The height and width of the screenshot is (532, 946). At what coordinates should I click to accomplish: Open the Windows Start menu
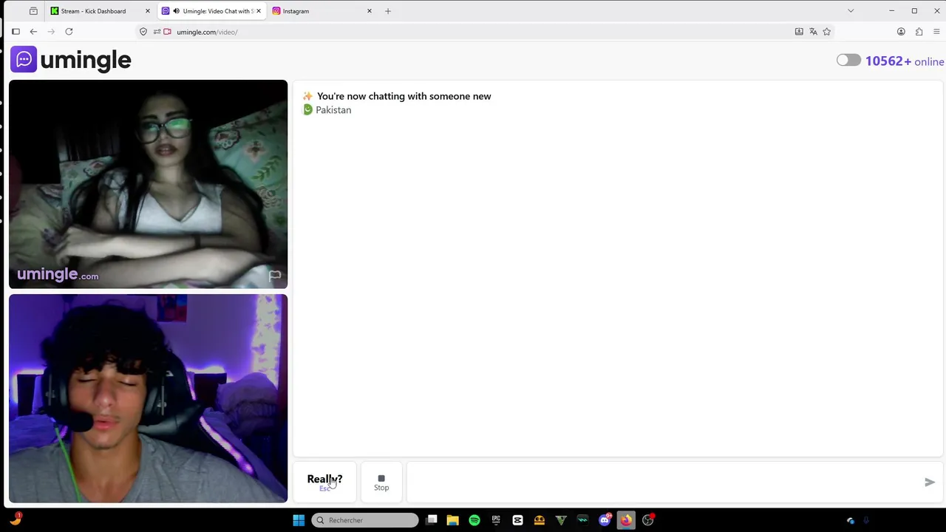click(x=299, y=520)
